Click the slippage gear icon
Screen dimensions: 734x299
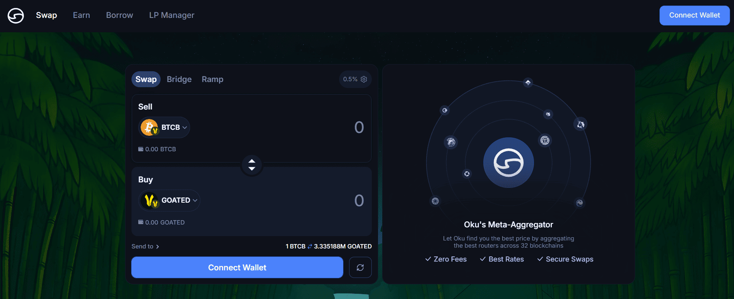[364, 79]
